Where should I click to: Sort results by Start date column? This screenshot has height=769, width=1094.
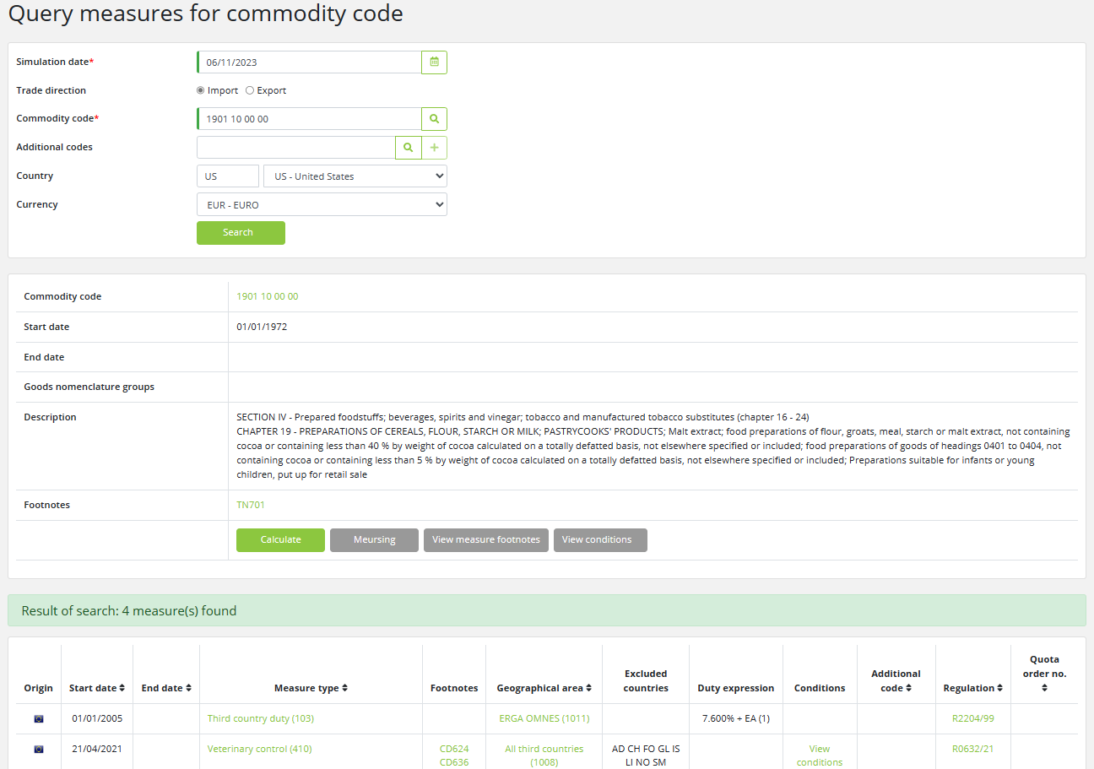97,688
